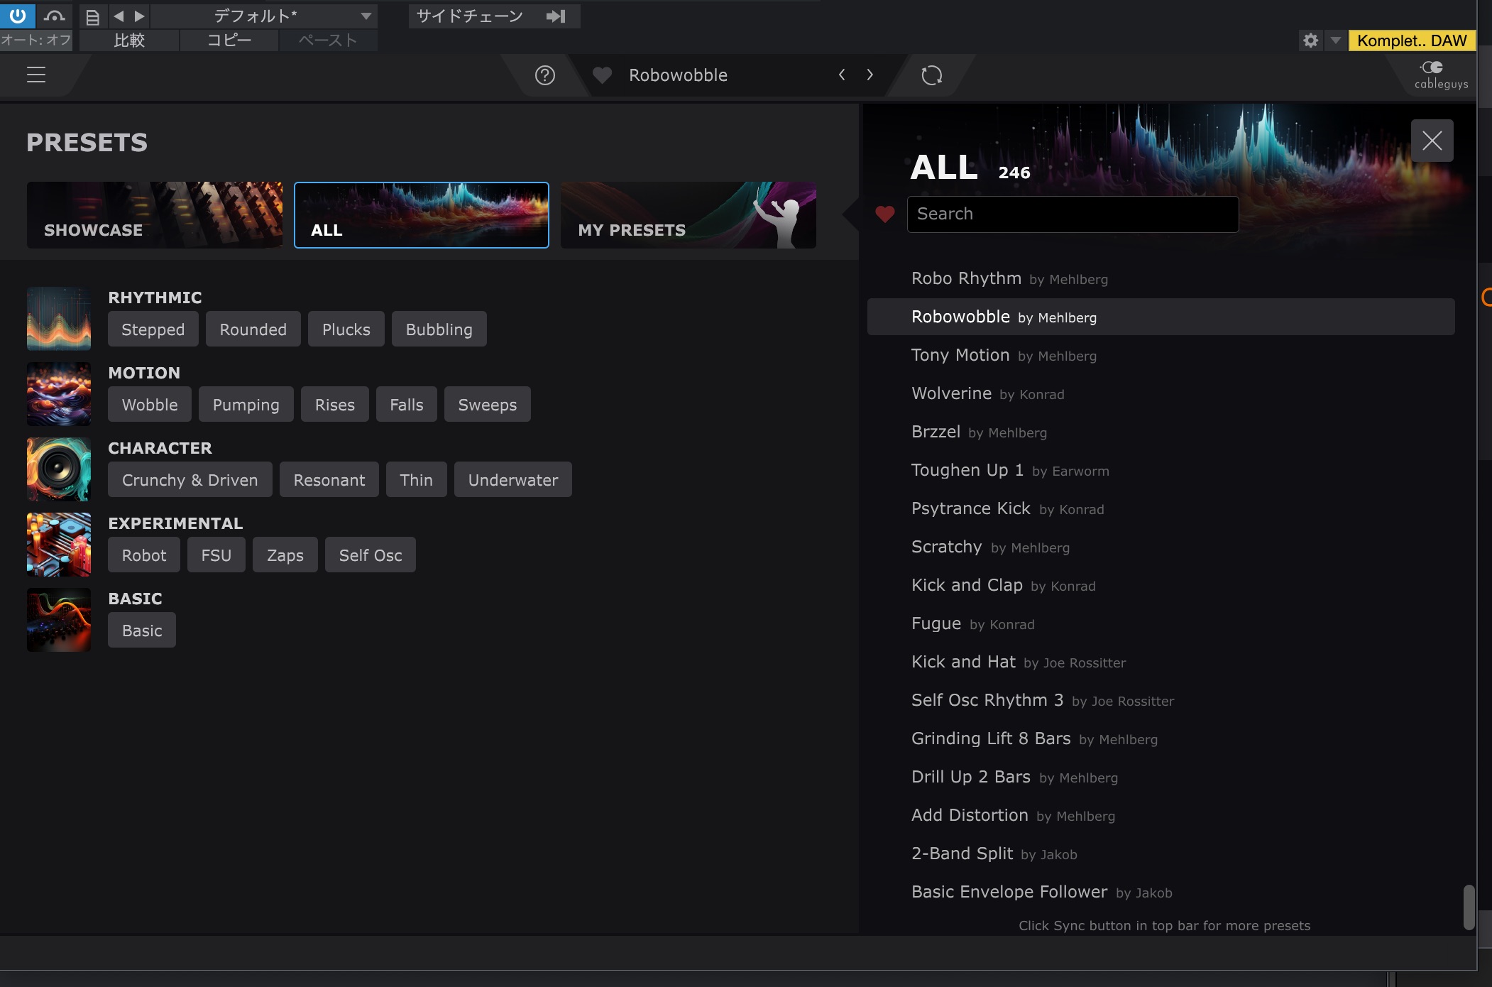The width and height of the screenshot is (1492, 987).
Task: Switch to the SHOWCASE presets tab
Action: tap(155, 215)
